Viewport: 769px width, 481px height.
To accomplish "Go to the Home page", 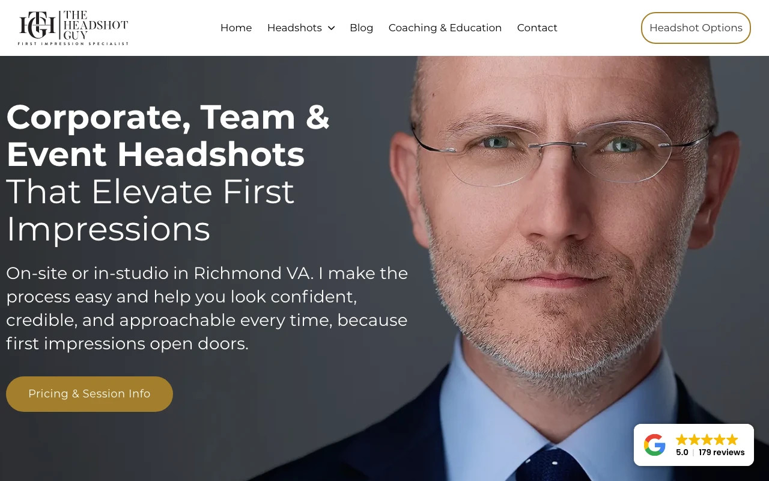I will [236, 28].
